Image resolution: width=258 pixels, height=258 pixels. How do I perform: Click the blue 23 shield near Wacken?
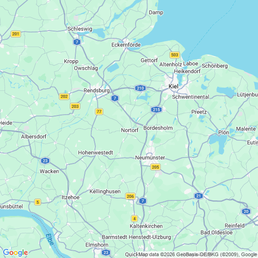click(45, 161)
